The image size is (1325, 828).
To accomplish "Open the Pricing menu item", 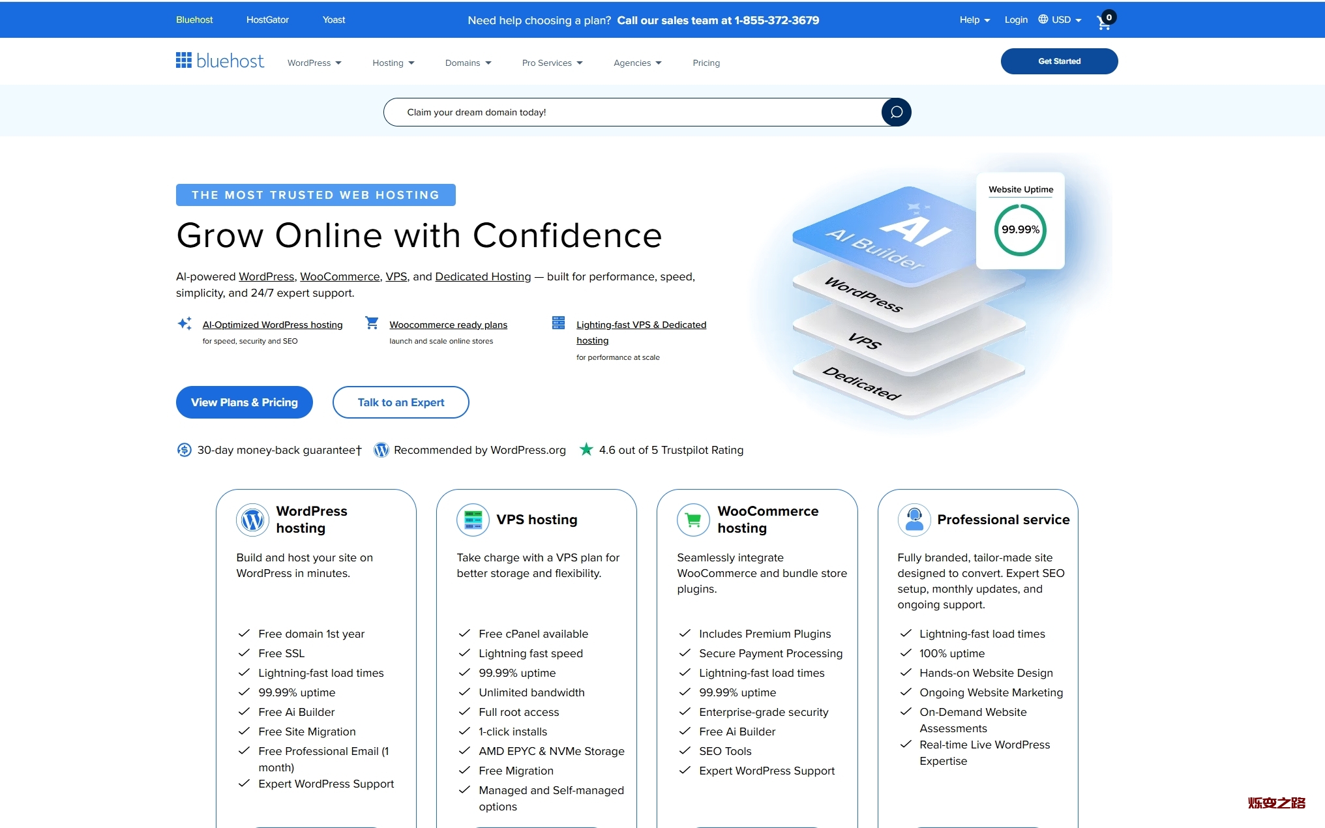I will 706,63.
